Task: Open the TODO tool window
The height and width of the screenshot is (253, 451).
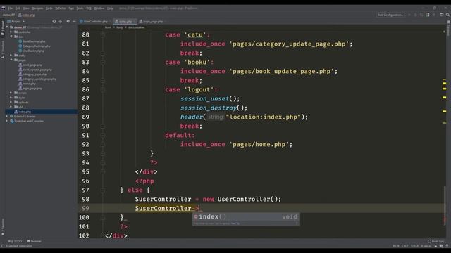Action: 15,241
